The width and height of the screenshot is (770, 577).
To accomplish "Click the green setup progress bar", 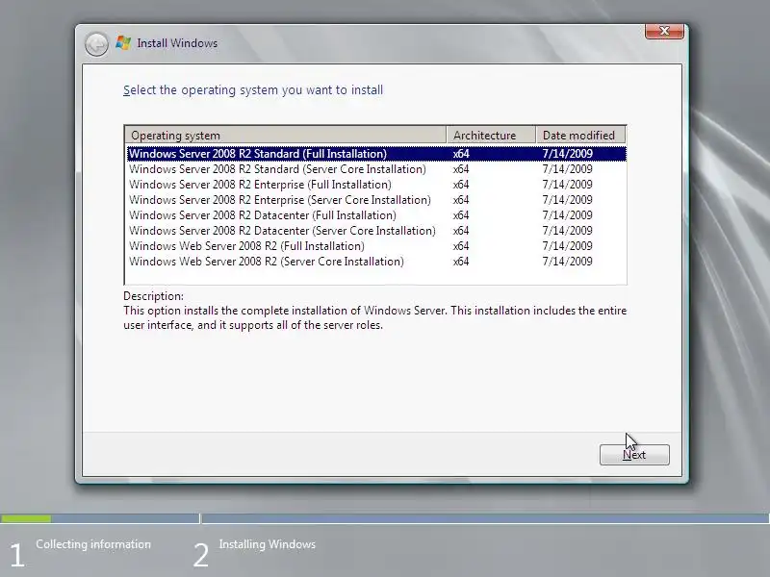I will 26,518.
